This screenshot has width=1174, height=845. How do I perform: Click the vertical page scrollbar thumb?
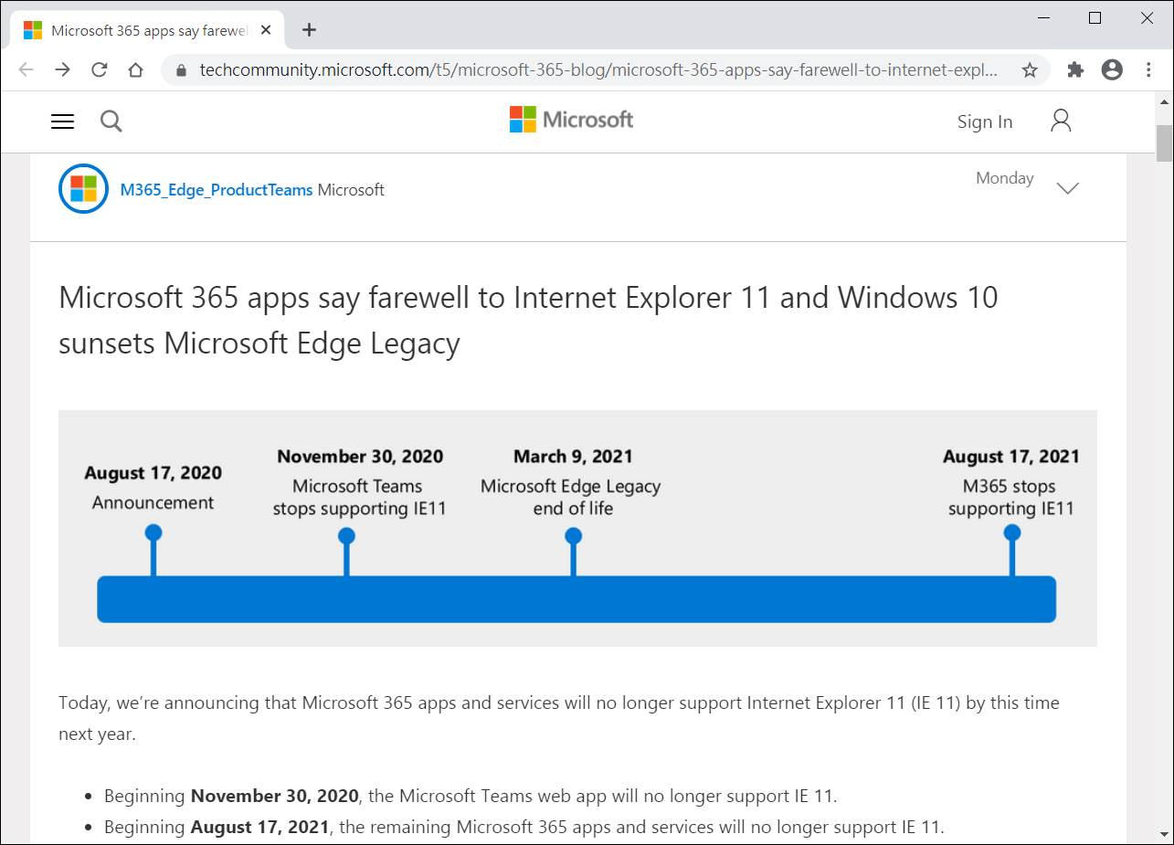(x=1164, y=143)
